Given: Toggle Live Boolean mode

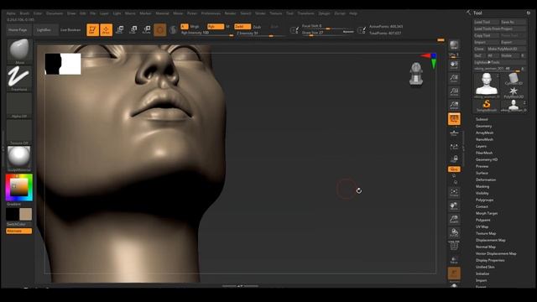Looking at the screenshot, I should point(70,30).
